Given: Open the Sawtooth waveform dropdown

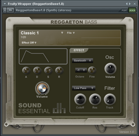Looking at the screenshot, I should coord(82,61).
